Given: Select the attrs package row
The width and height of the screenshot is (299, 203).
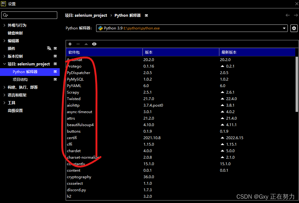Looking at the screenshot, I should (180, 118).
